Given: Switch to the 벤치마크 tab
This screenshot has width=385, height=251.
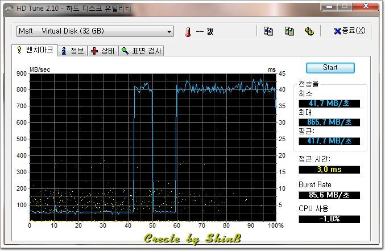Looking at the screenshot, I should pos(35,50).
